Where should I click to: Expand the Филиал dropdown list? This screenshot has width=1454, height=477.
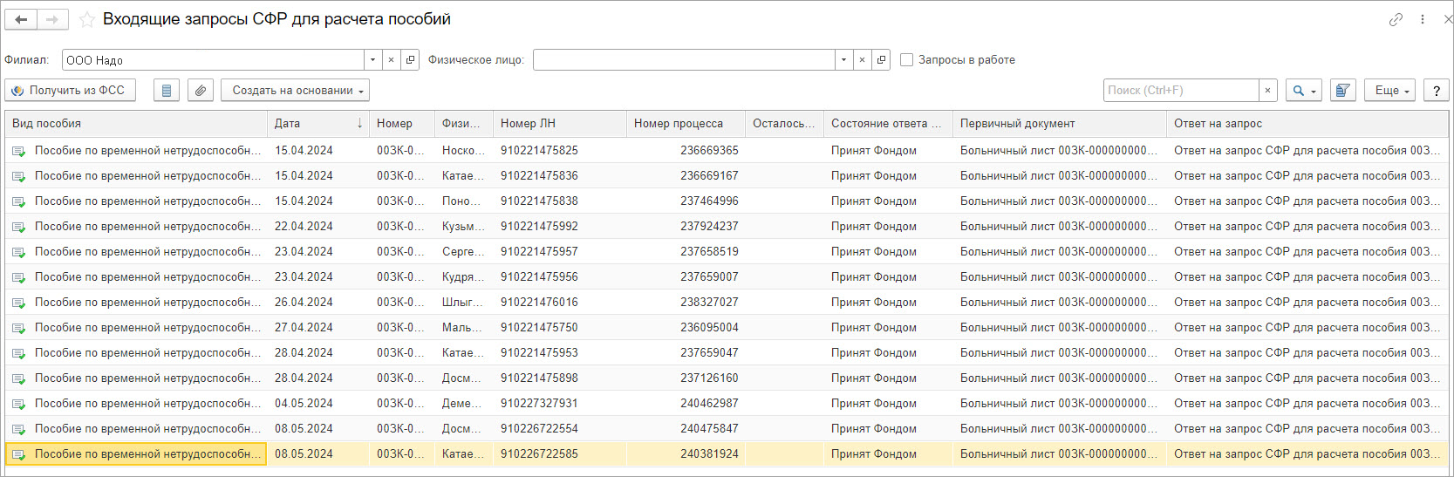372,60
